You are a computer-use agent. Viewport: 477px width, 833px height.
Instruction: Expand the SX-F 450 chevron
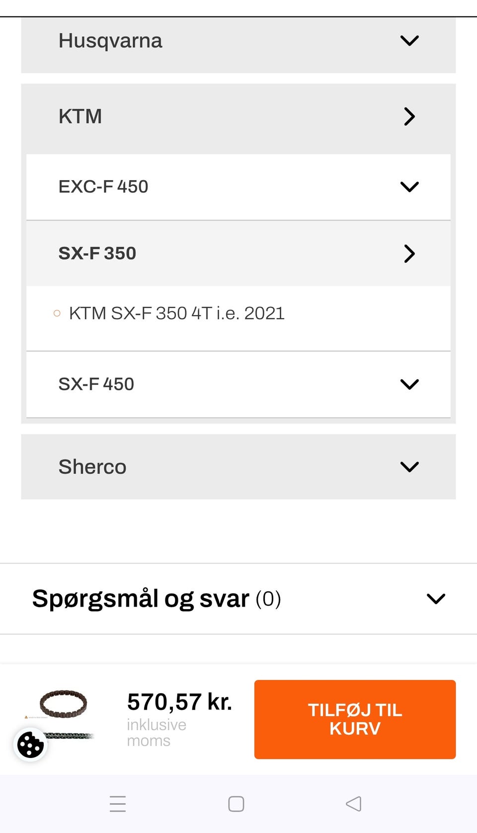click(409, 384)
